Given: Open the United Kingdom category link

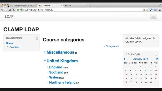Looking at the screenshot, I should click(62, 61).
